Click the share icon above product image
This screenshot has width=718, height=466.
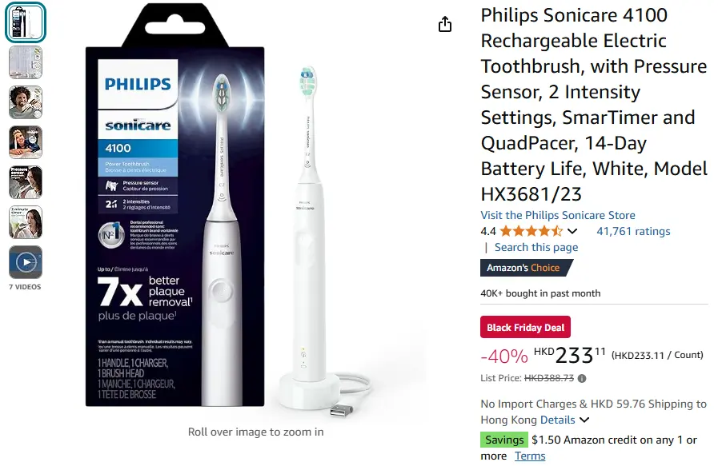click(x=444, y=24)
